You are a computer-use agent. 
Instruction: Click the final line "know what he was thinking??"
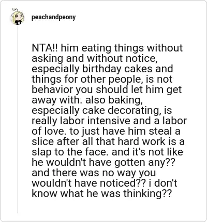point(102,193)
